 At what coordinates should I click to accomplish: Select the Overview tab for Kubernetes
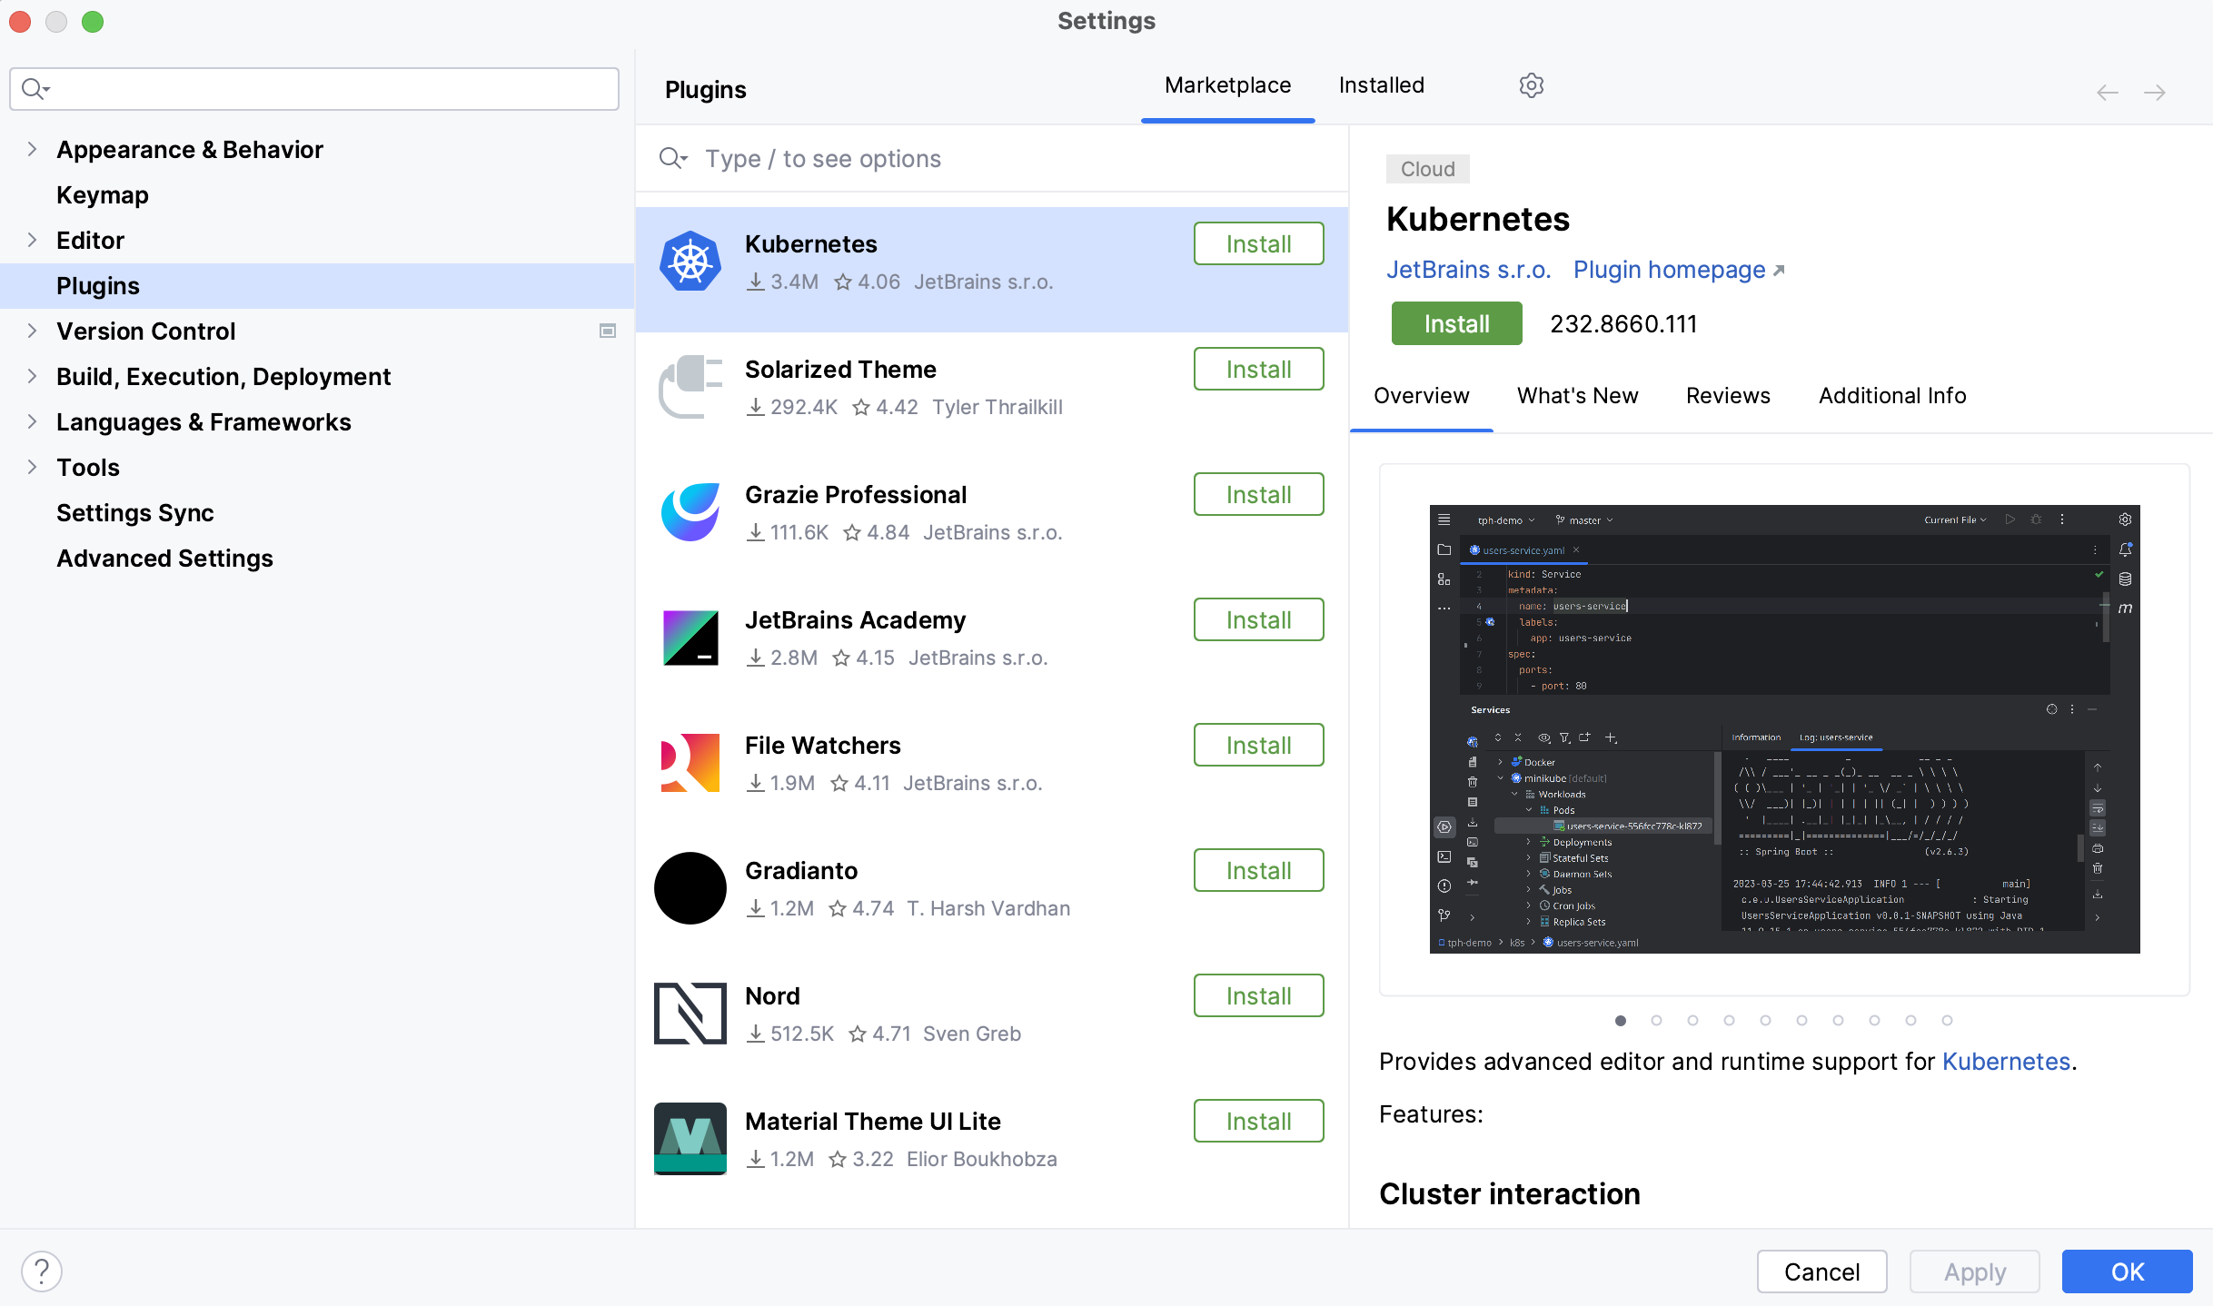point(1420,395)
